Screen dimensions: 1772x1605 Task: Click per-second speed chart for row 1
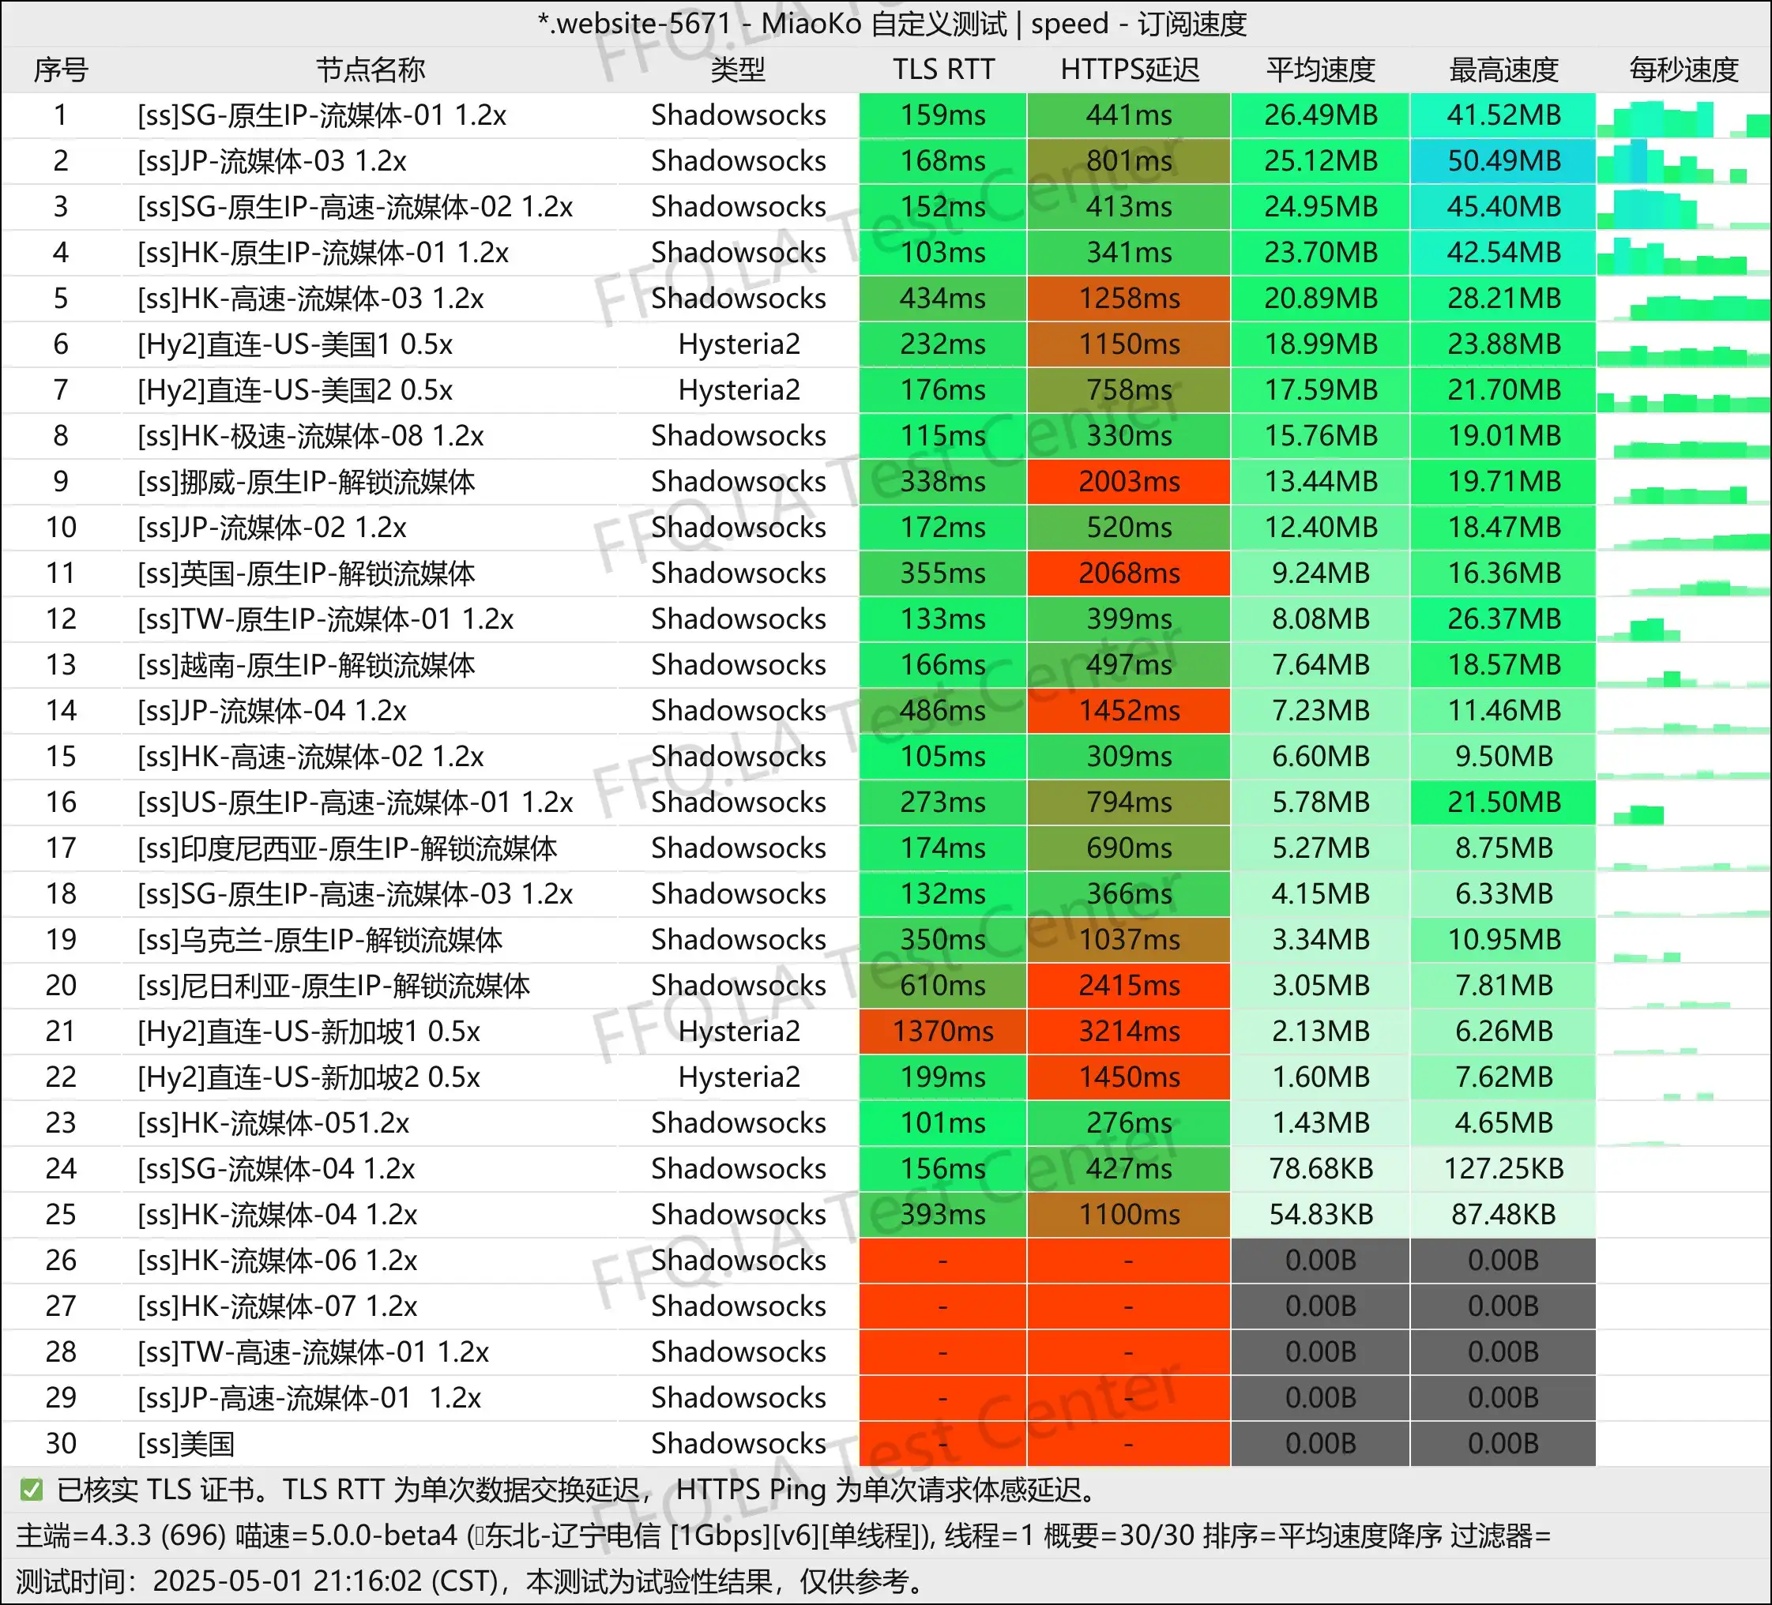[x=1684, y=117]
